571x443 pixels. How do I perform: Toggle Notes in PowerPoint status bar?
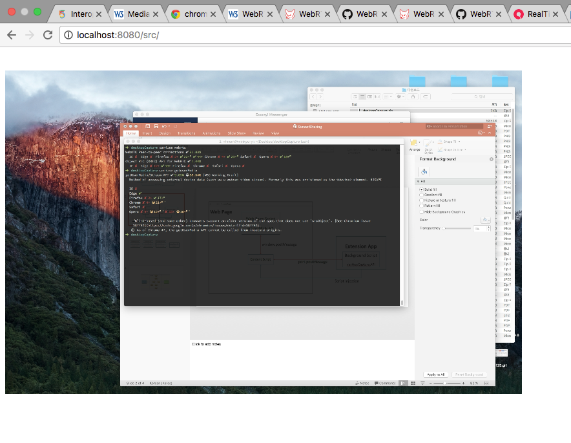pos(362,384)
